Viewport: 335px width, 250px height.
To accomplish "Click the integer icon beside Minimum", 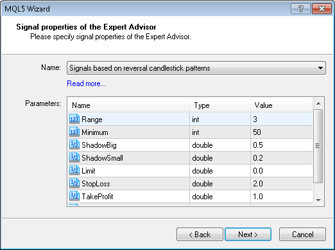I will (x=74, y=132).
